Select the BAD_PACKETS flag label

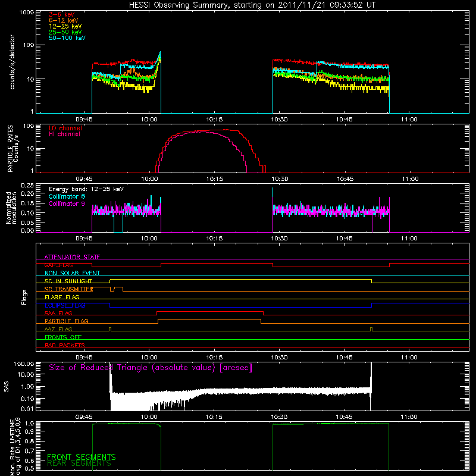tap(65, 345)
